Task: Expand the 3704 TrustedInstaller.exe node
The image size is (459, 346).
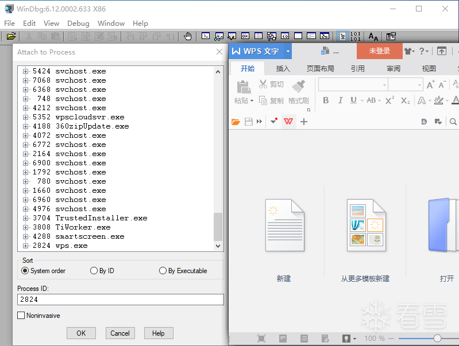Action: pyautogui.click(x=26, y=218)
